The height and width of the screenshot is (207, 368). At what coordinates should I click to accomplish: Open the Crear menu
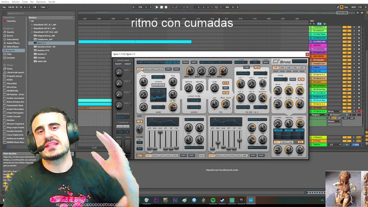25,2
